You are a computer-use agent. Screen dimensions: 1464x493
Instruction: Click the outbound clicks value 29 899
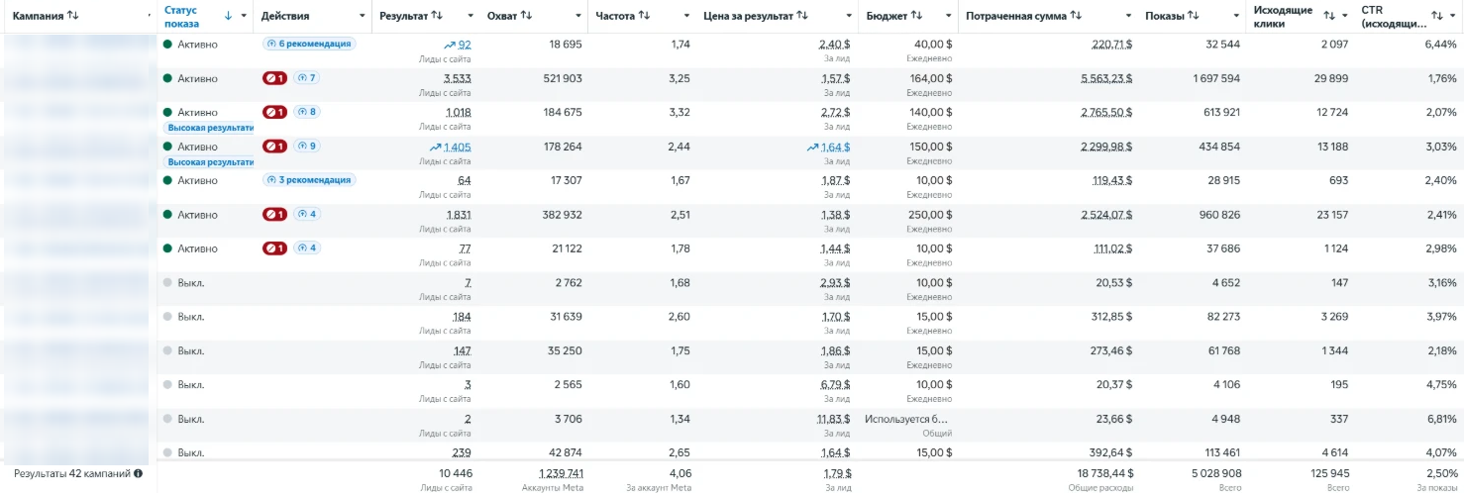(1329, 78)
